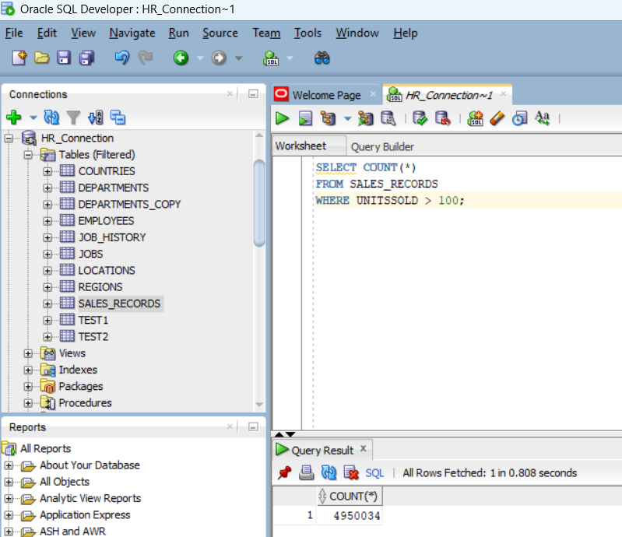The height and width of the screenshot is (537, 622).
Task: Open the File menu
Action: tap(14, 33)
